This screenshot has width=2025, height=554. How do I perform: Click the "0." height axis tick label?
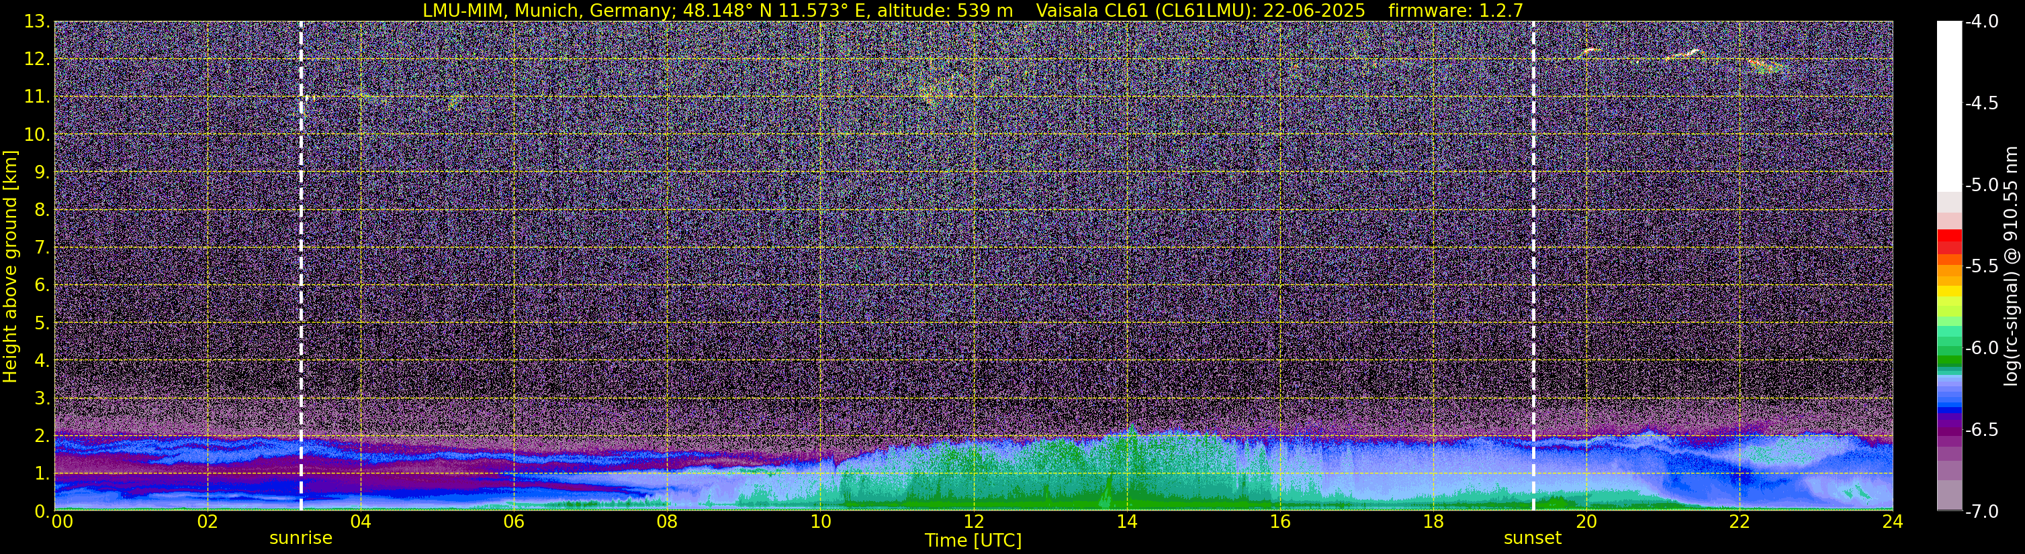pyautogui.click(x=42, y=511)
